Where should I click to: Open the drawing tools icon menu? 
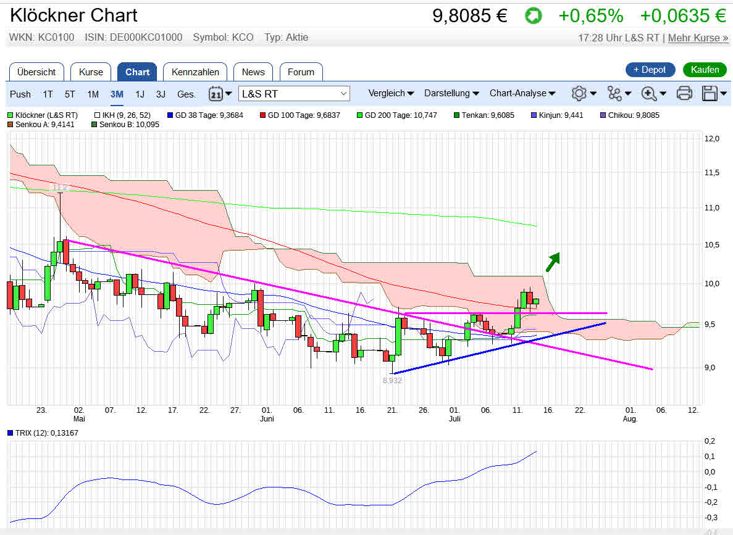[614, 94]
